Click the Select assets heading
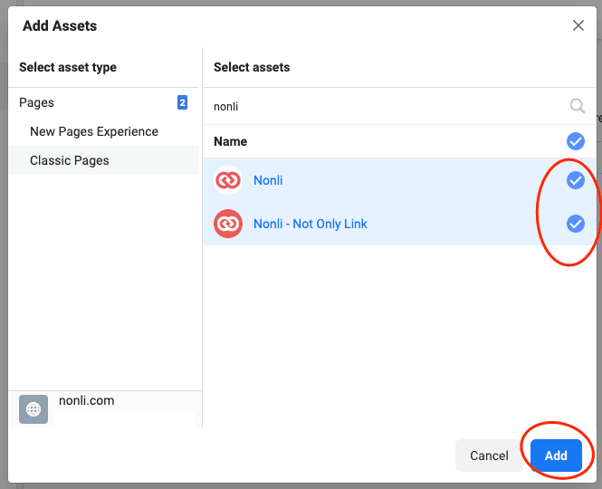Viewport: 602px width, 489px height. pyautogui.click(x=252, y=67)
